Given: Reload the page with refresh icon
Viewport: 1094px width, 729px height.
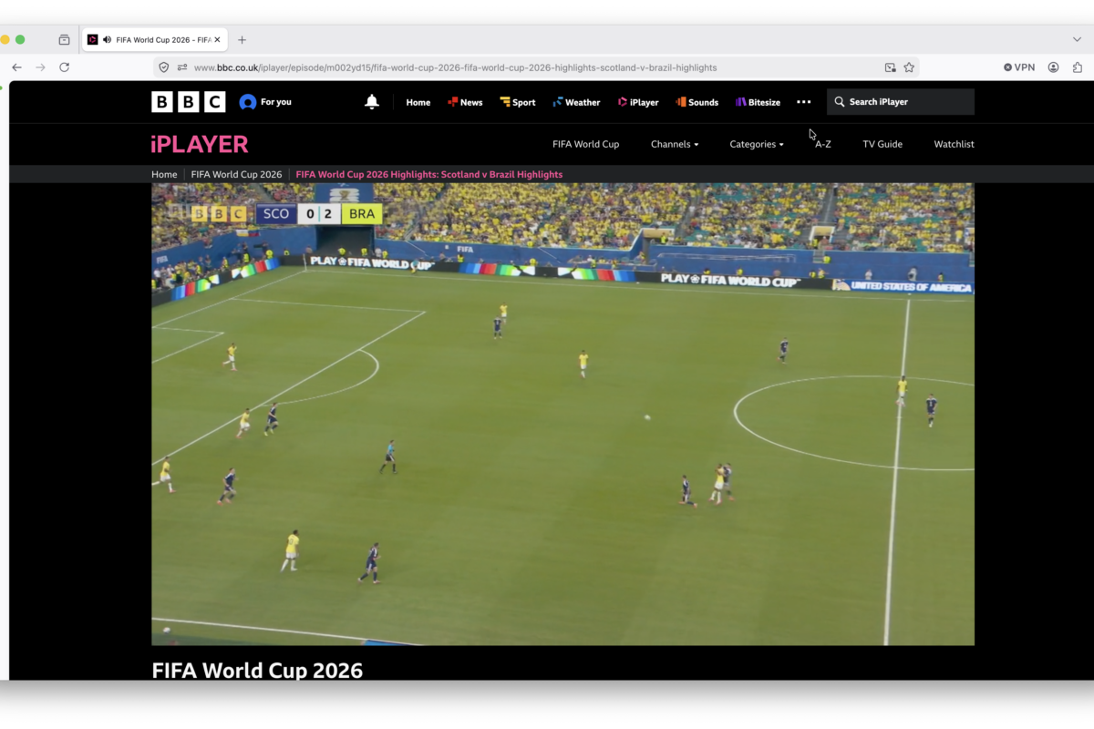Looking at the screenshot, I should pyautogui.click(x=64, y=67).
